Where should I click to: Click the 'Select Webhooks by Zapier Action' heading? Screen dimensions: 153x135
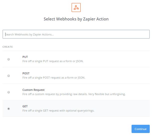76,19
